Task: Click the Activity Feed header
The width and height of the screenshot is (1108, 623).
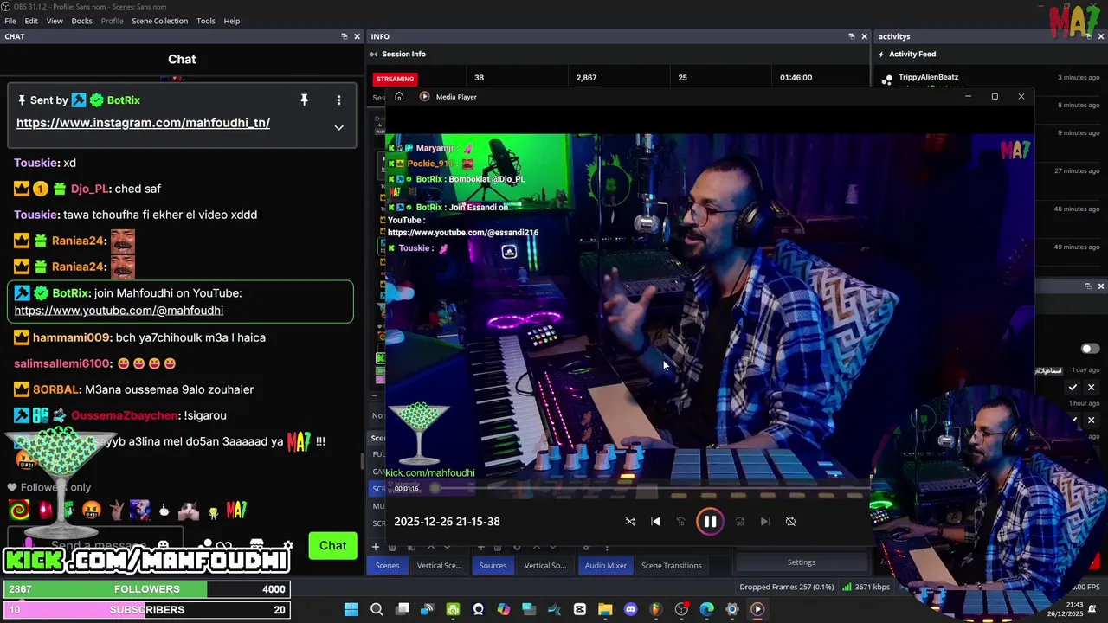Action: (x=912, y=54)
